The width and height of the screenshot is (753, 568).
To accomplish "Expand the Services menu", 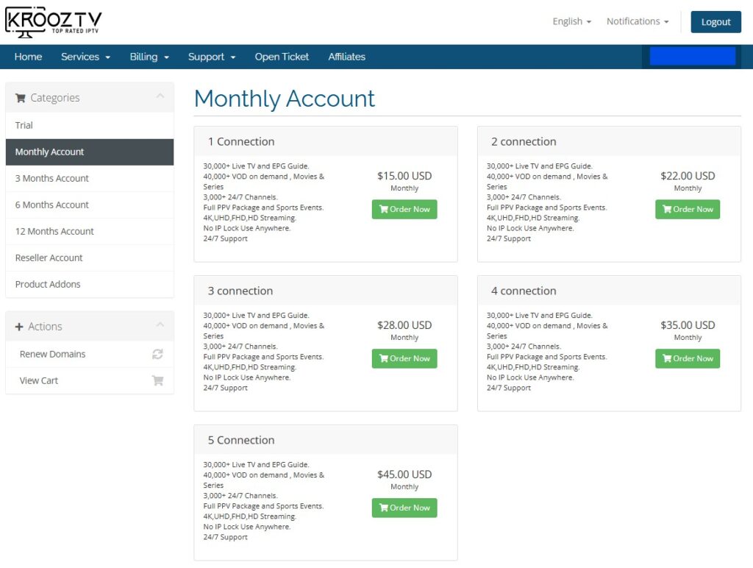I will click(85, 57).
